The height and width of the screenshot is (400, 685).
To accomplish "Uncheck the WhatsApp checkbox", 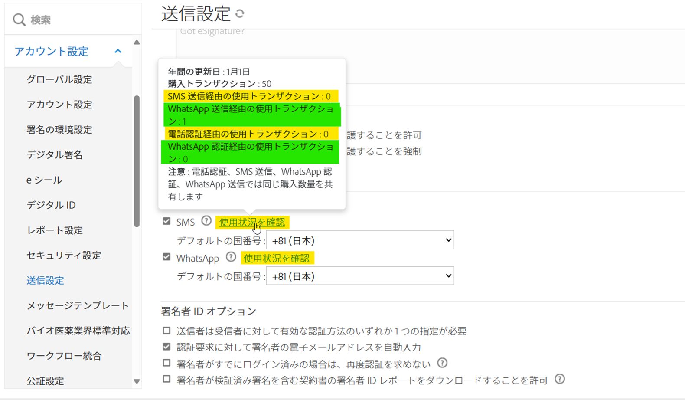I will pyautogui.click(x=166, y=257).
